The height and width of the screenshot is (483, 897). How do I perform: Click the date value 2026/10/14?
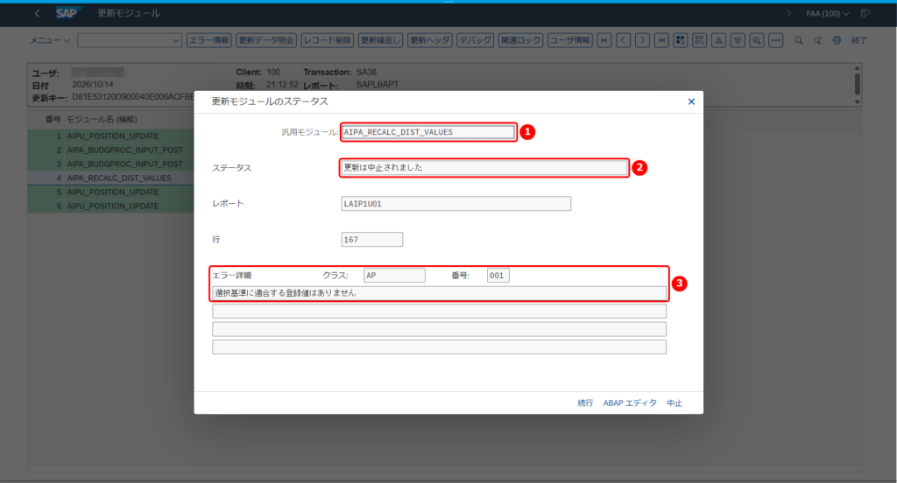click(93, 84)
